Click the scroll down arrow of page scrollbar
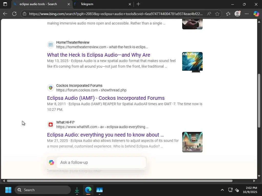 pyautogui.click(x=259, y=176)
